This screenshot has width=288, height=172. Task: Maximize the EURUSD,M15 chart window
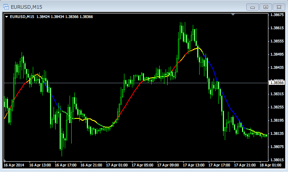(x=265, y=7)
